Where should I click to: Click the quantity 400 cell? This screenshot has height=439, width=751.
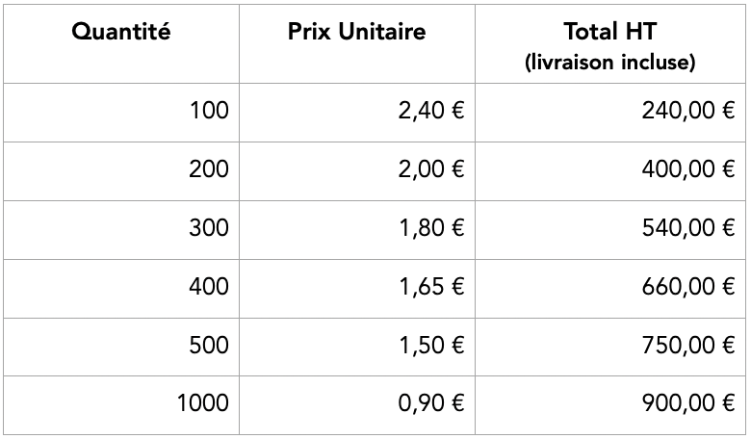pos(209,286)
